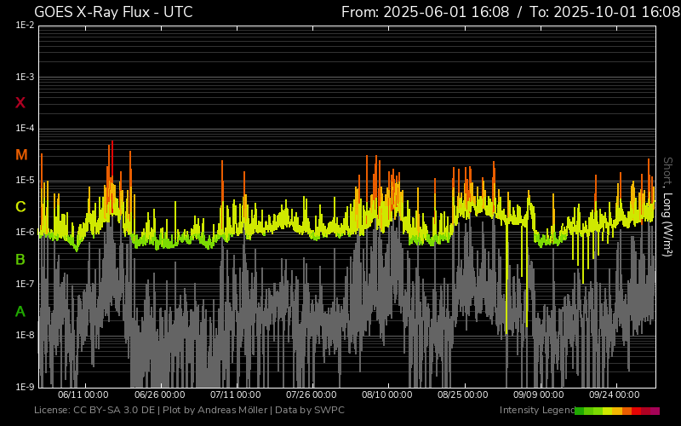Click the orange M flare class label

tap(21, 155)
